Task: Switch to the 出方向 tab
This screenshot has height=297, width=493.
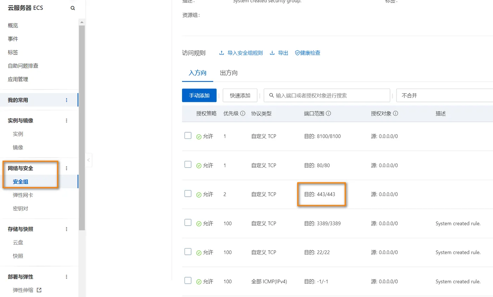Action: click(x=229, y=73)
